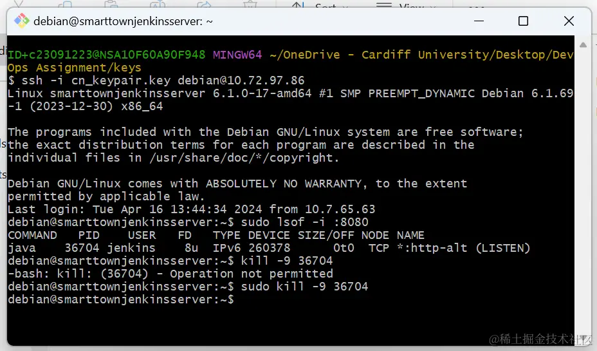Image resolution: width=597 pixels, height=351 pixels.
Task: Click the SIZE/OFF column header
Action: click(326, 235)
